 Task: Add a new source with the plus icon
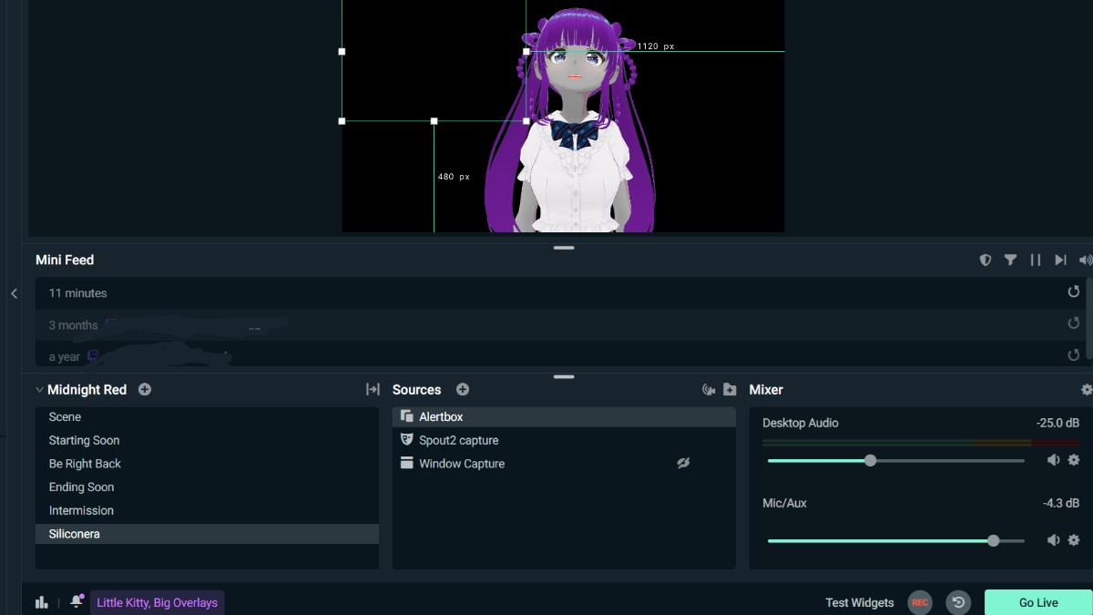pos(463,389)
